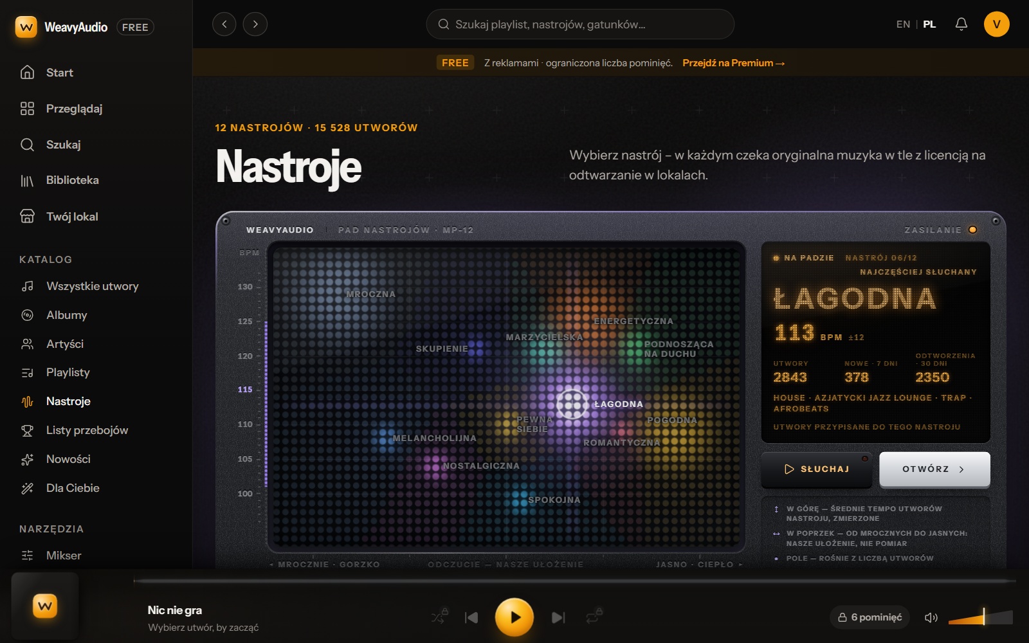Click the track progress bar
Screen dimensions: 1029x643
pos(575,581)
